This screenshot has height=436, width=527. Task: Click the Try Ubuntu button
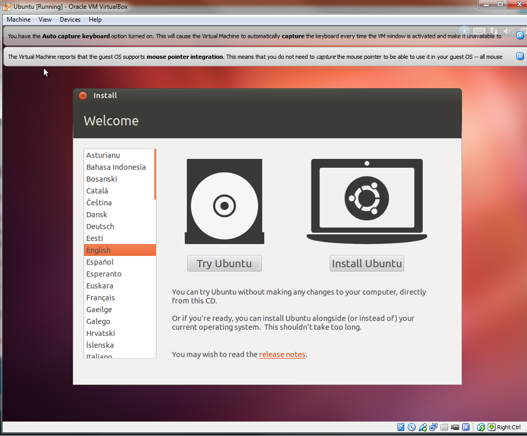click(x=225, y=263)
